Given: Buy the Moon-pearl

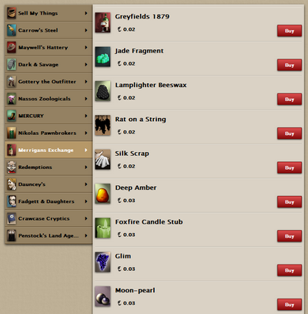Looking at the screenshot, I should point(290,305).
